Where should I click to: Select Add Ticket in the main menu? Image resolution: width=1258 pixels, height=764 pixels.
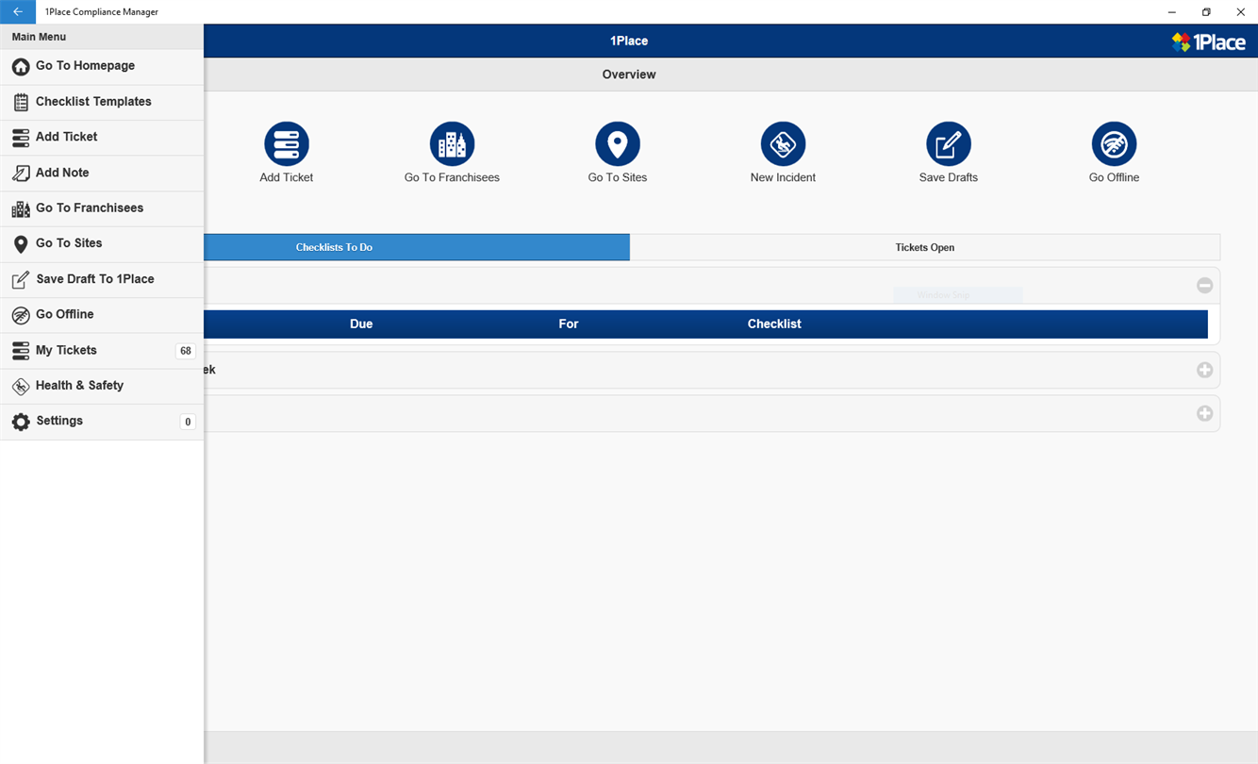(x=102, y=138)
